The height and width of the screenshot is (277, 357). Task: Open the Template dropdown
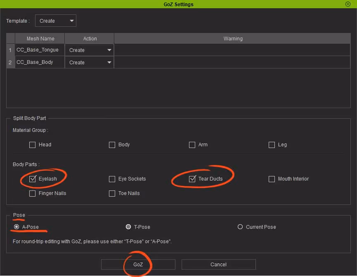(x=56, y=21)
